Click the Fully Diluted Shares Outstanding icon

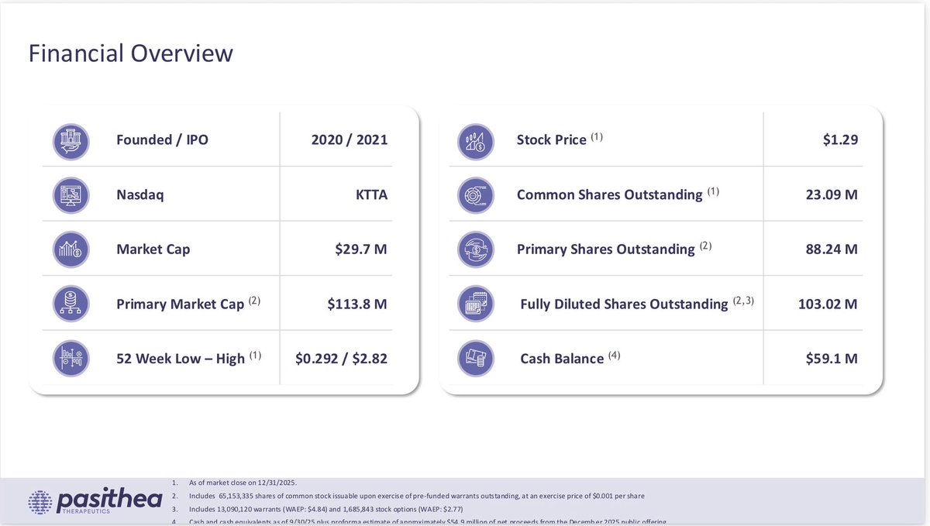[x=476, y=304]
